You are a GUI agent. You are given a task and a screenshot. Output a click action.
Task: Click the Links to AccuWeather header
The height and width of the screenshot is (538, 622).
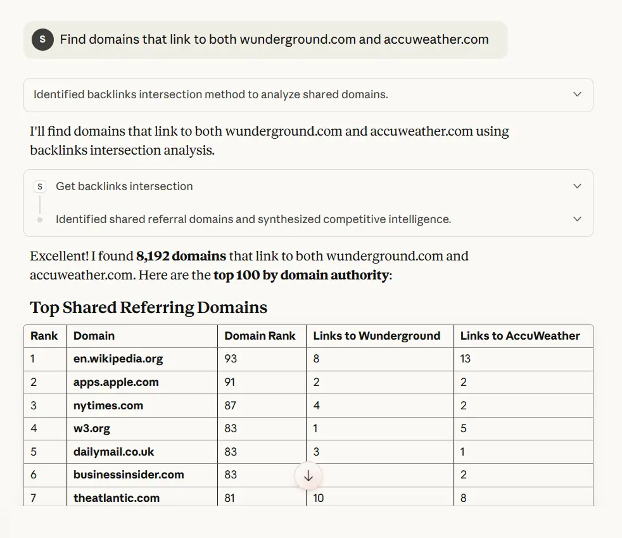pos(519,336)
